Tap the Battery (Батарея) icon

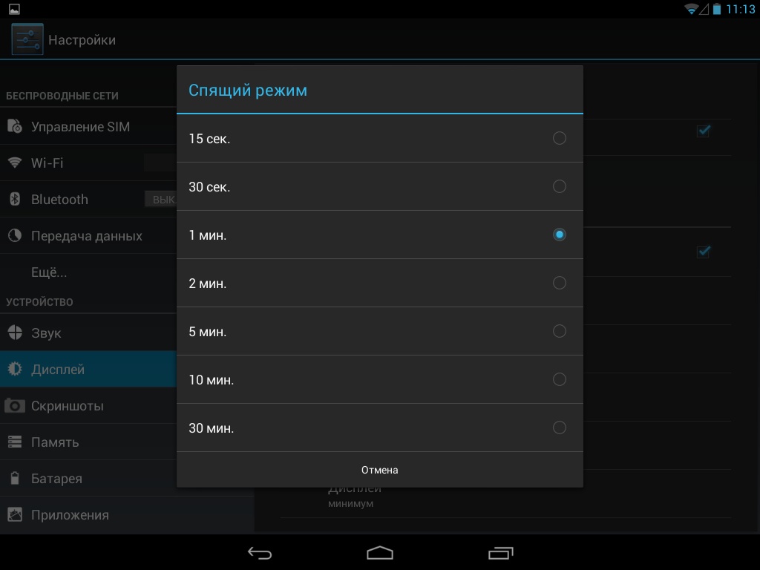[x=15, y=479]
